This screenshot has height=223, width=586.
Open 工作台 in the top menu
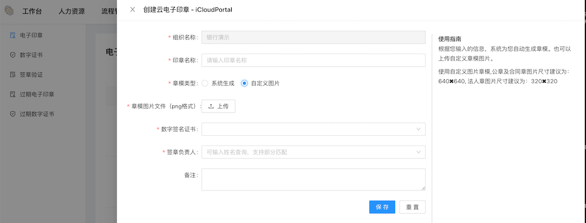32,11
